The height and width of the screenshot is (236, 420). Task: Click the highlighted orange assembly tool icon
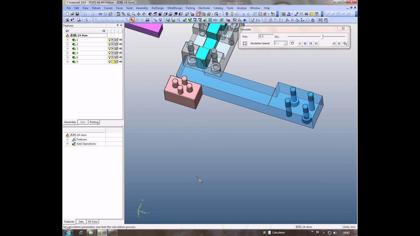pos(132,20)
